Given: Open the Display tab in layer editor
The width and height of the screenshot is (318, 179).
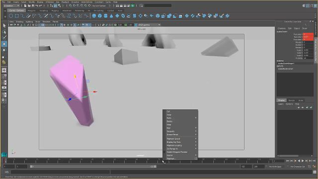Looking at the screenshot, I should (x=281, y=100).
